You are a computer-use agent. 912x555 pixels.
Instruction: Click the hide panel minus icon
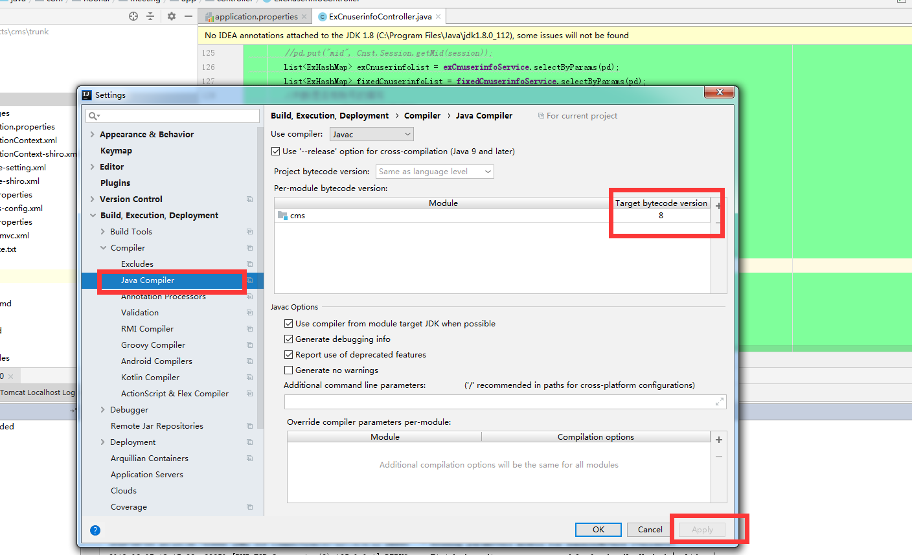click(x=188, y=16)
